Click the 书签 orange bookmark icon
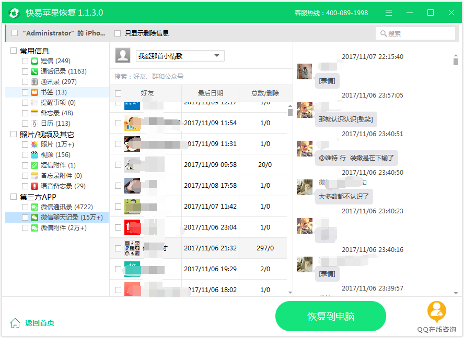 pos(34,92)
